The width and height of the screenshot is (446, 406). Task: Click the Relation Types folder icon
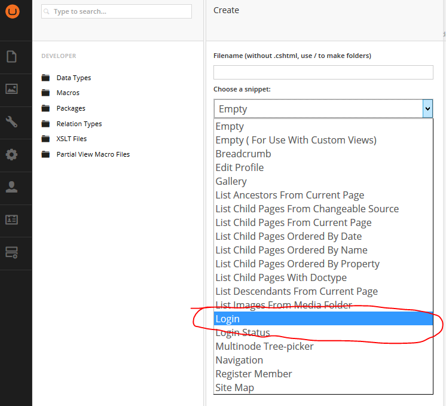(45, 124)
